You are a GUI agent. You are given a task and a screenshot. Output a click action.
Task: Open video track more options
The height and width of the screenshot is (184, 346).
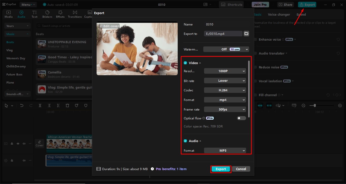click(30, 144)
